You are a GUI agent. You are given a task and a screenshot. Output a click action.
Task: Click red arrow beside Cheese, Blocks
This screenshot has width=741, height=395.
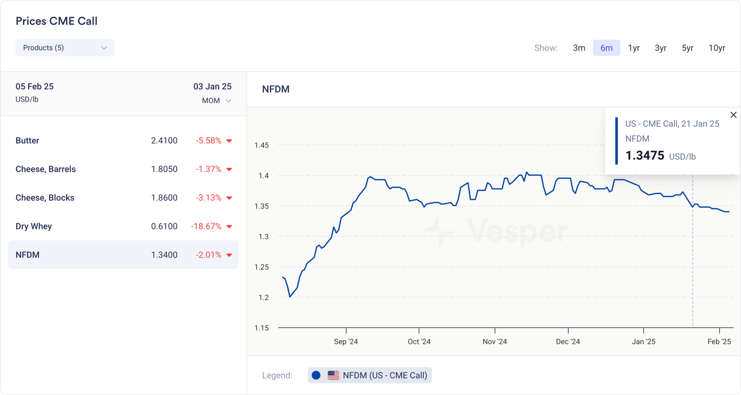pyautogui.click(x=229, y=198)
